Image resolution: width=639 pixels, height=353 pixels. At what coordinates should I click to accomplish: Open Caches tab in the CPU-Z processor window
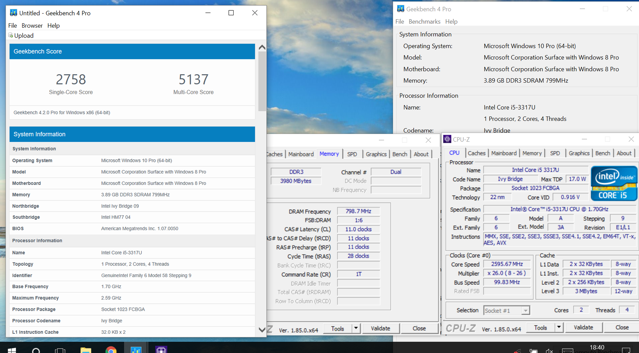click(x=477, y=153)
